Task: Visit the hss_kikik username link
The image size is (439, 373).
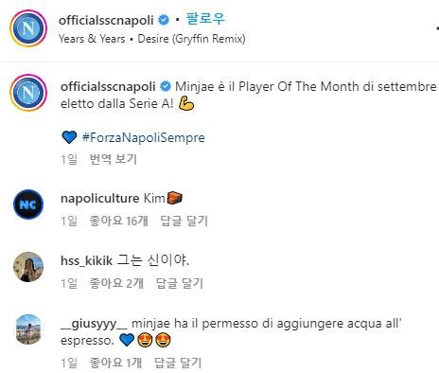Action: [86, 260]
